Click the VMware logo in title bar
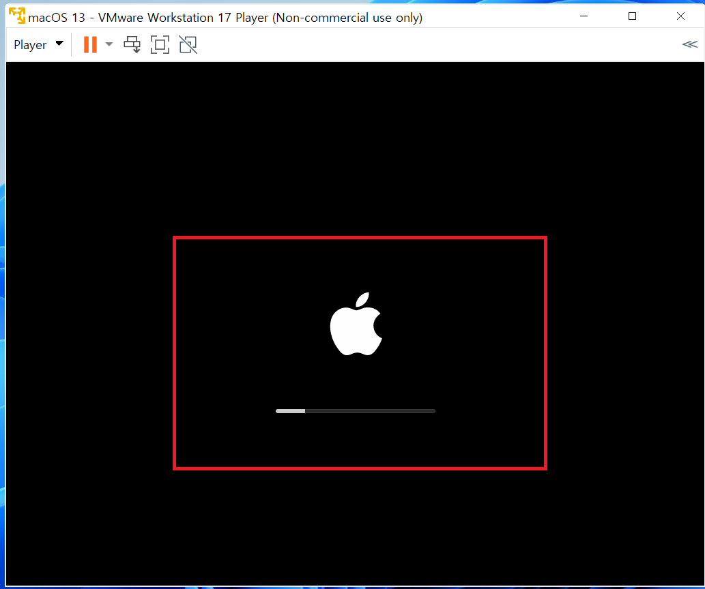This screenshot has width=705, height=589. point(17,16)
